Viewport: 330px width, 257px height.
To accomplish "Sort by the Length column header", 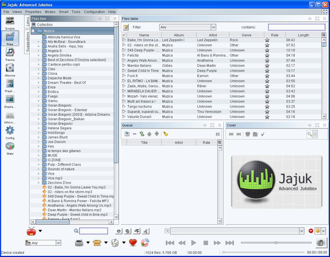I will tap(303, 35).
